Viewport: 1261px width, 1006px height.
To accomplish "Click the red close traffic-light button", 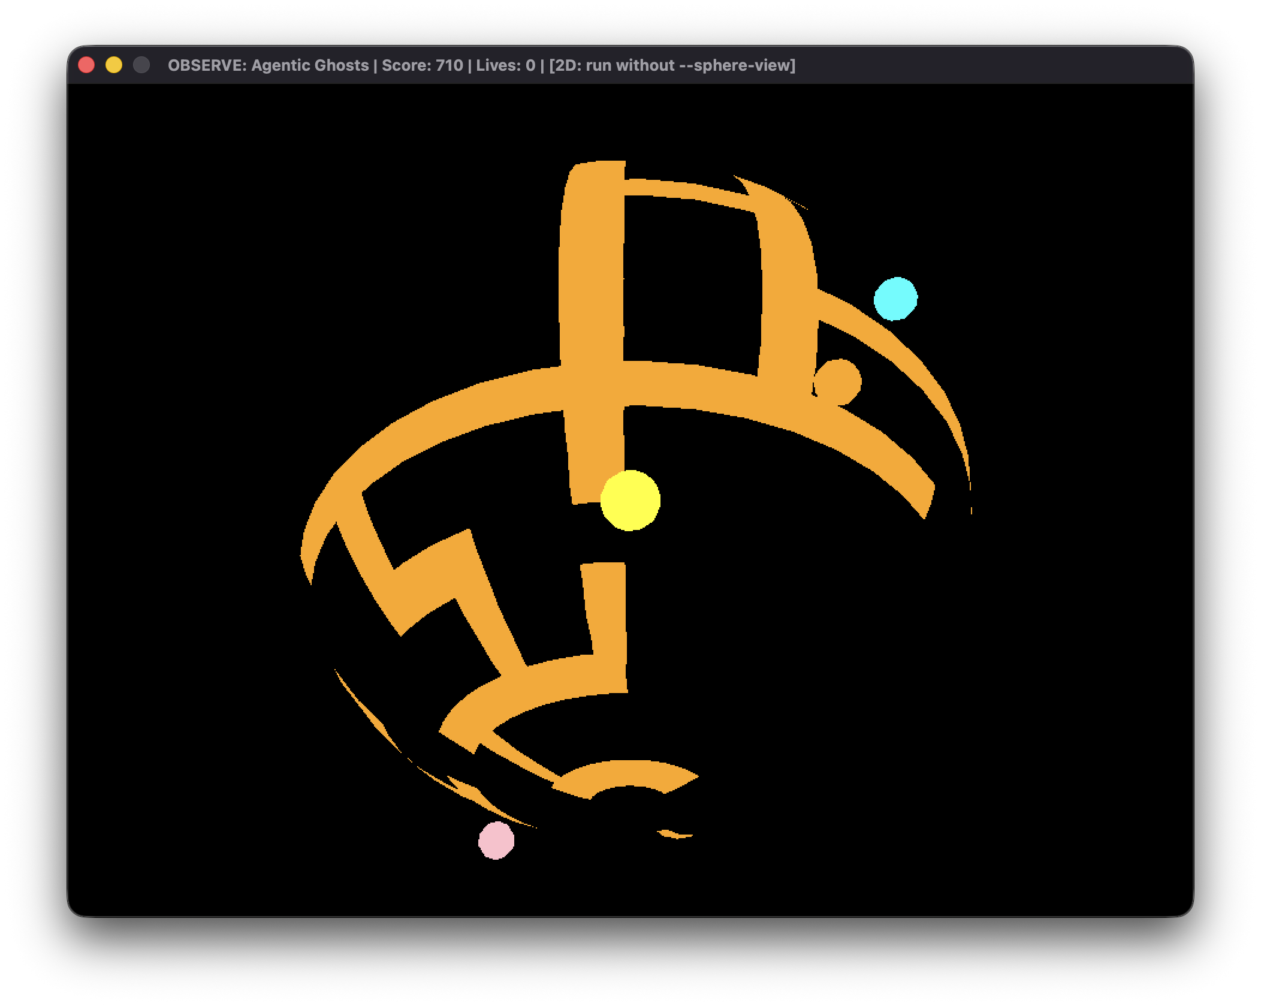I will [87, 65].
